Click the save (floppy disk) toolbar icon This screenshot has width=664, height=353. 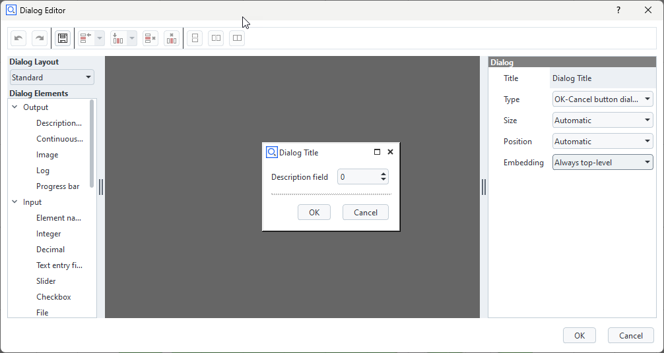click(63, 38)
